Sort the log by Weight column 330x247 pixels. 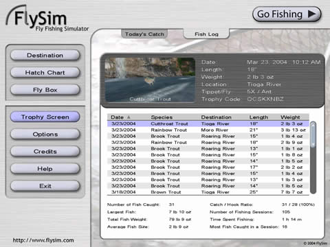[290, 117]
